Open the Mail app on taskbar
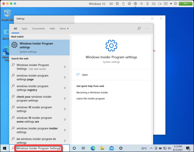Image resolution: width=194 pixels, height=152 pixels. tap(111, 148)
